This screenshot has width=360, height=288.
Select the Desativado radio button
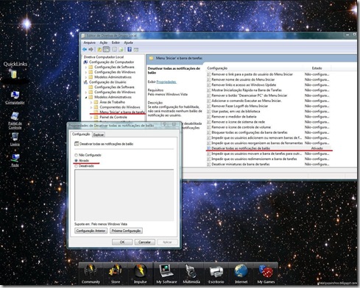coord(76,166)
